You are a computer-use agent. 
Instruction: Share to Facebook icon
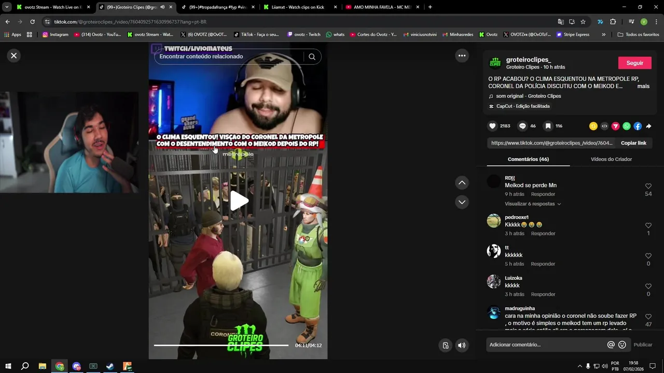(638, 126)
